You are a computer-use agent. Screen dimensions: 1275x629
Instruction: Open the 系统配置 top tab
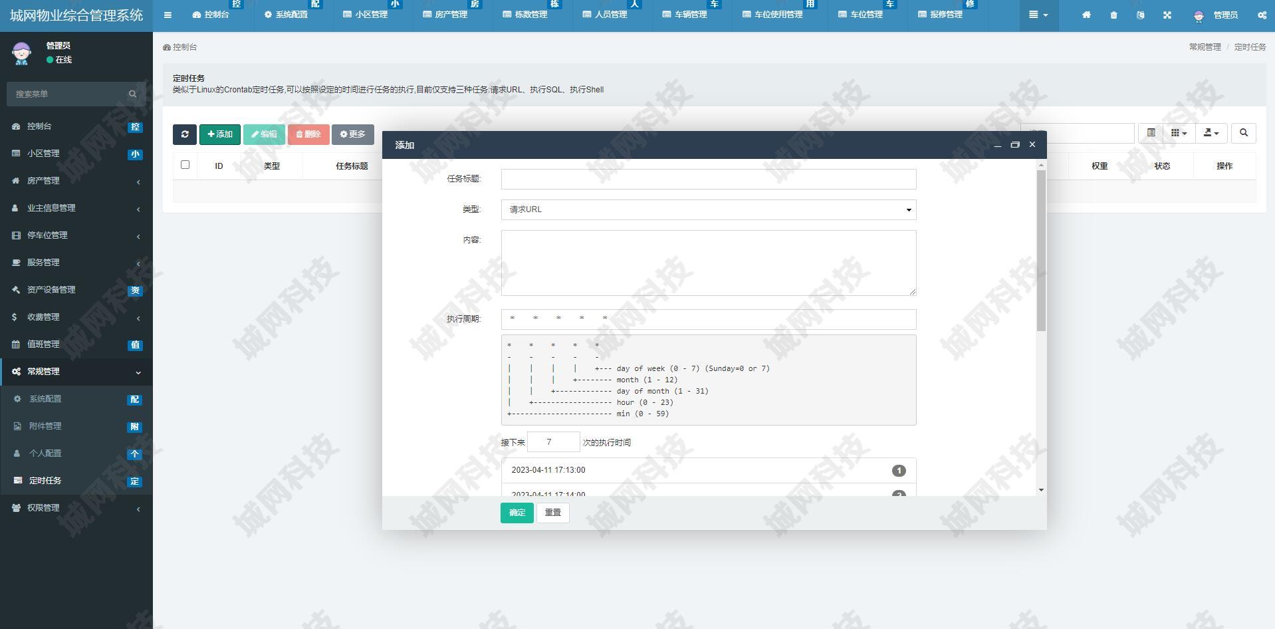pos(286,15)
